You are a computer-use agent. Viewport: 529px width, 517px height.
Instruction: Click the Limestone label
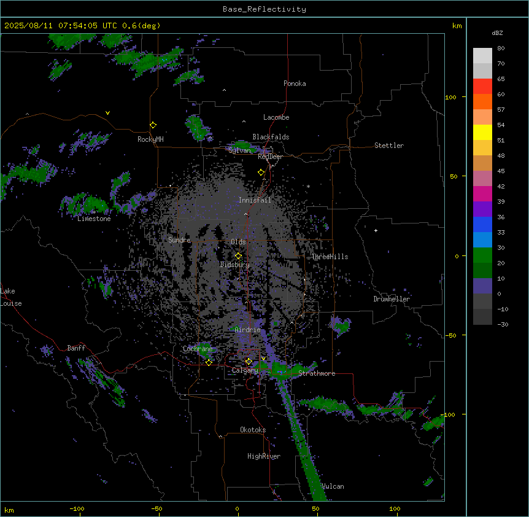pyautogui.click(x=94, y=219)
